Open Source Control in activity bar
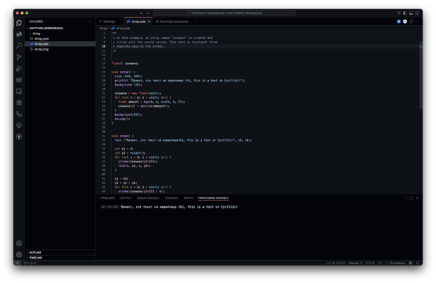This screenshot has height=283, width=436. click(20, 57)
